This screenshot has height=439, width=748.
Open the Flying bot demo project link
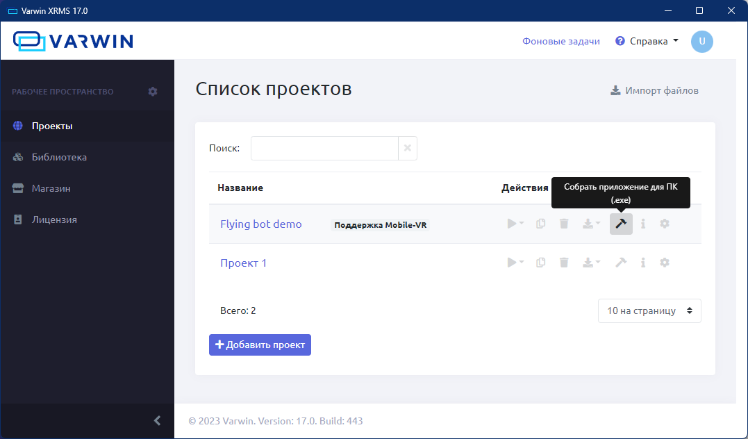261,224
